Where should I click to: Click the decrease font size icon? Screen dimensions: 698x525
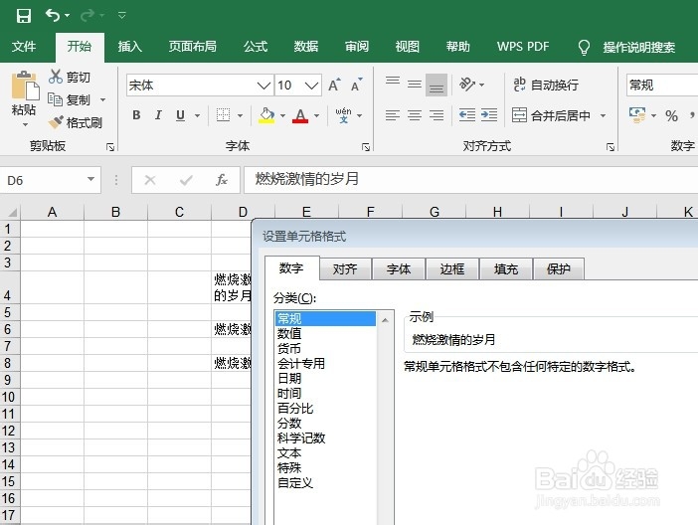pyautogui.click(x=357, y=85)
